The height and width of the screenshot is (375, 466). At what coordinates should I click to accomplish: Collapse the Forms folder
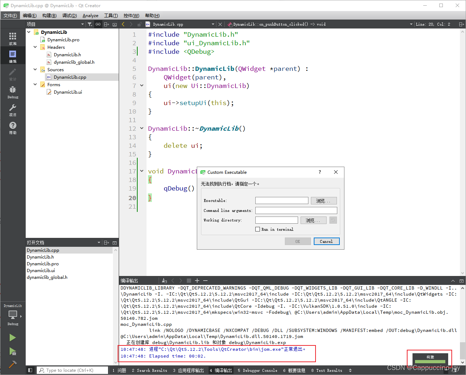point(35,84)
